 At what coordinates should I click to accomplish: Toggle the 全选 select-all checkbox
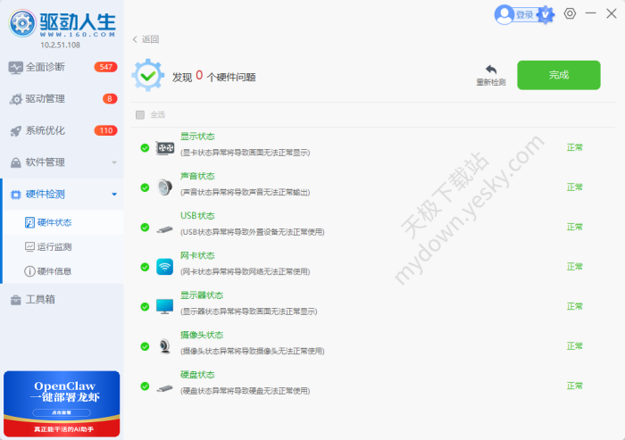point(140,114)
